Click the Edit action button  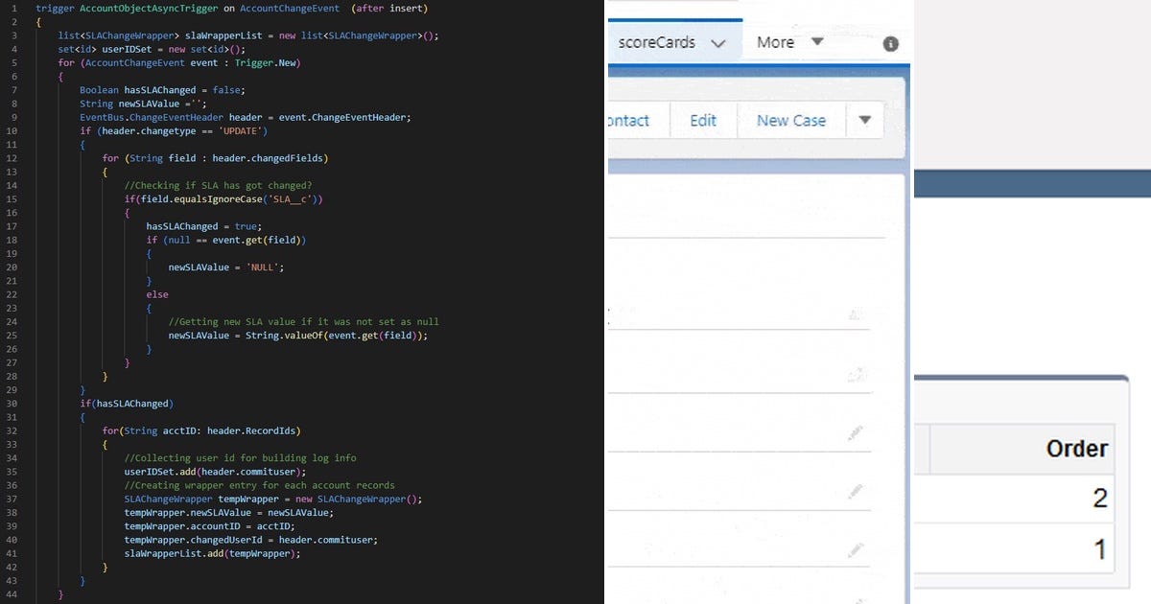pyautogui.click(x=703, y=120)
